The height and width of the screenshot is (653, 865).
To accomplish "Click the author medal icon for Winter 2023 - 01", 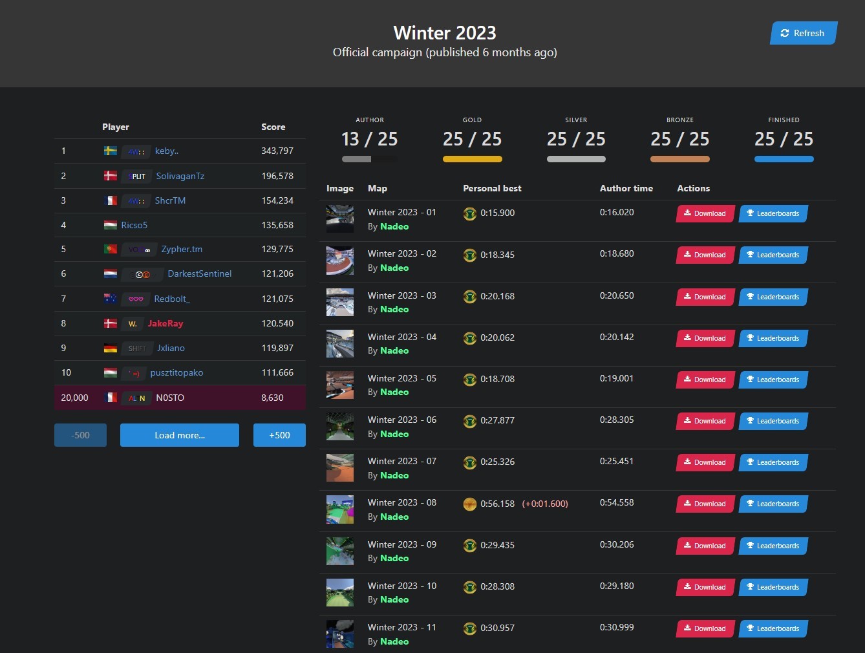I will pos(470,213).
